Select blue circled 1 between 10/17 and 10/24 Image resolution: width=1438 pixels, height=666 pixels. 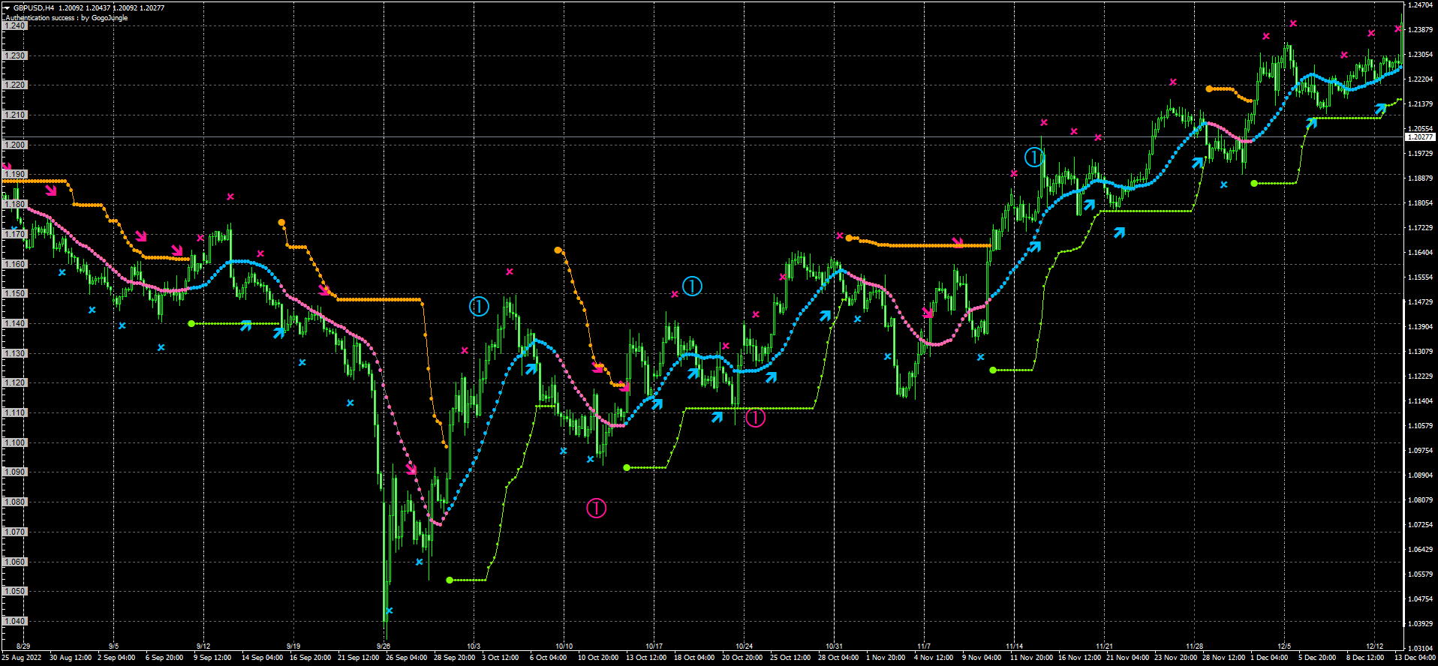tap(692, 286)
